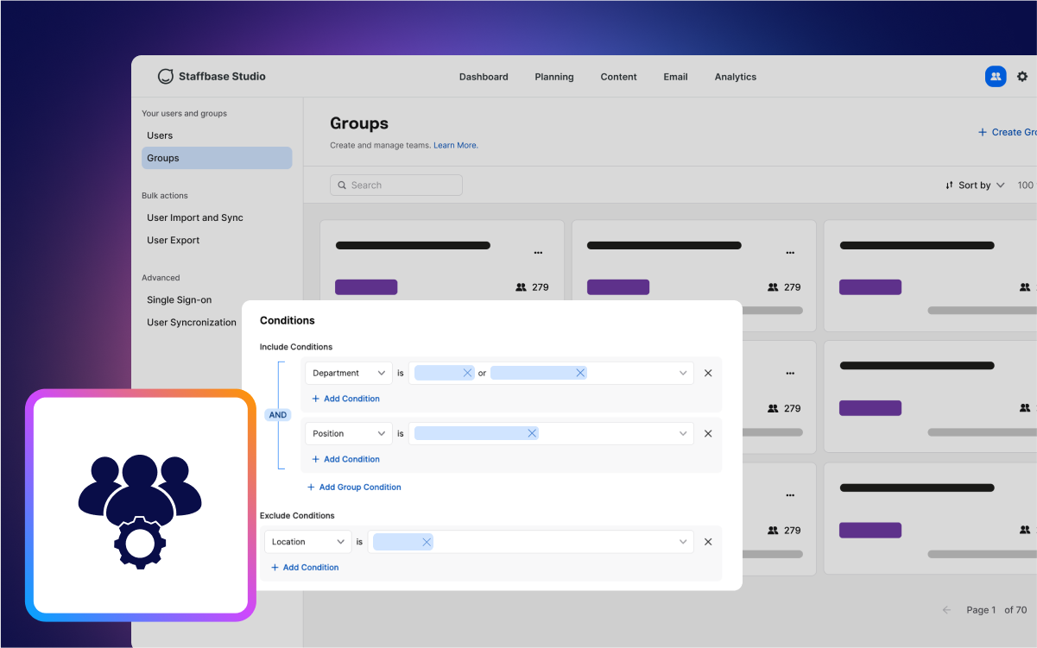This screenshot has width=1037, height=648.
Task: Add Condition under the Position row
Action: pyautogui.click(x=345, y=459)
